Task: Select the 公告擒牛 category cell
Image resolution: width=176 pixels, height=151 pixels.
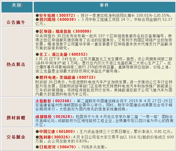Action: pos(17,20)
